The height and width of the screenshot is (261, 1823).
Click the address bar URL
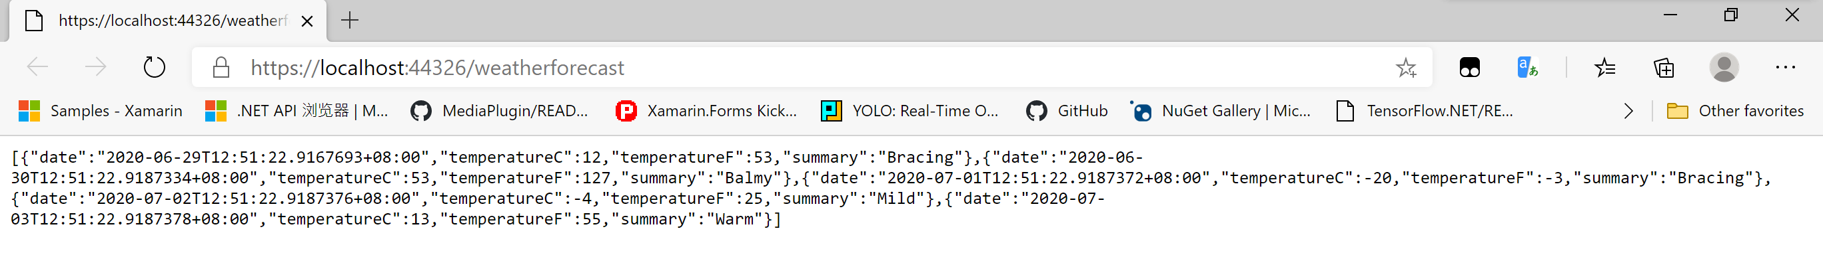tap(437, 68)
